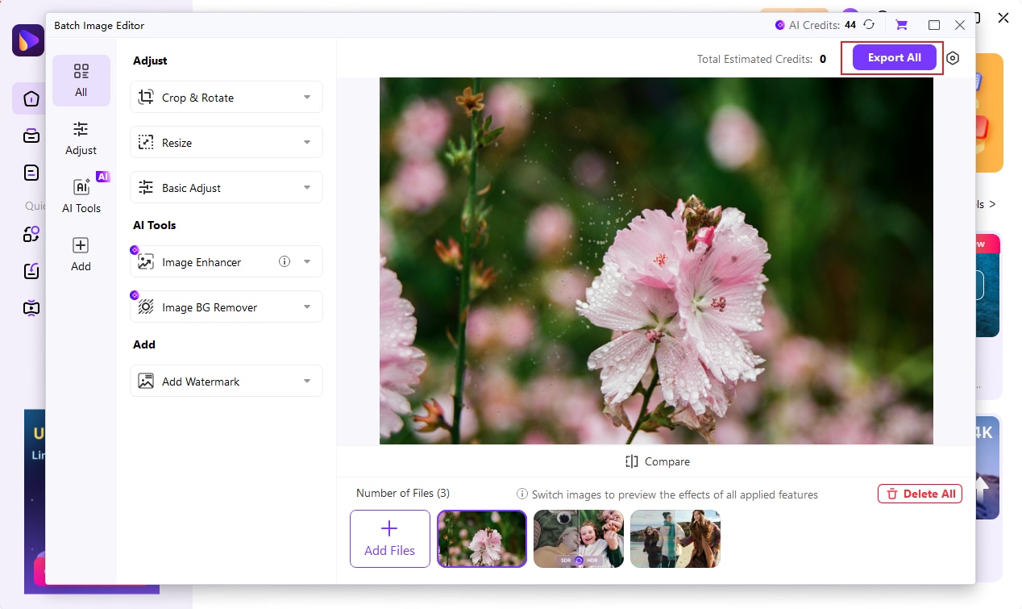Close the Batch Image Editor window
This screenshot has height=609, width=1022.
[960, 25]
